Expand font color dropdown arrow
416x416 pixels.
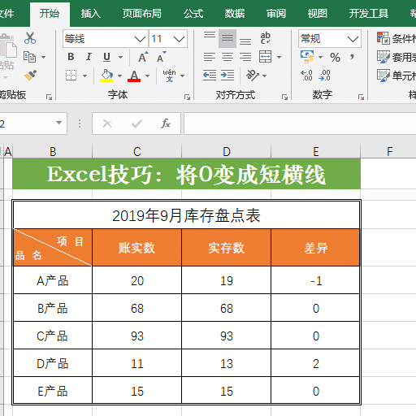147,76
